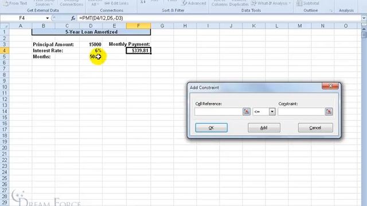Open the What-If Analysis dropdown
Image resolution: width=367 pixels, height=206 pixels.
click(271, 3)
